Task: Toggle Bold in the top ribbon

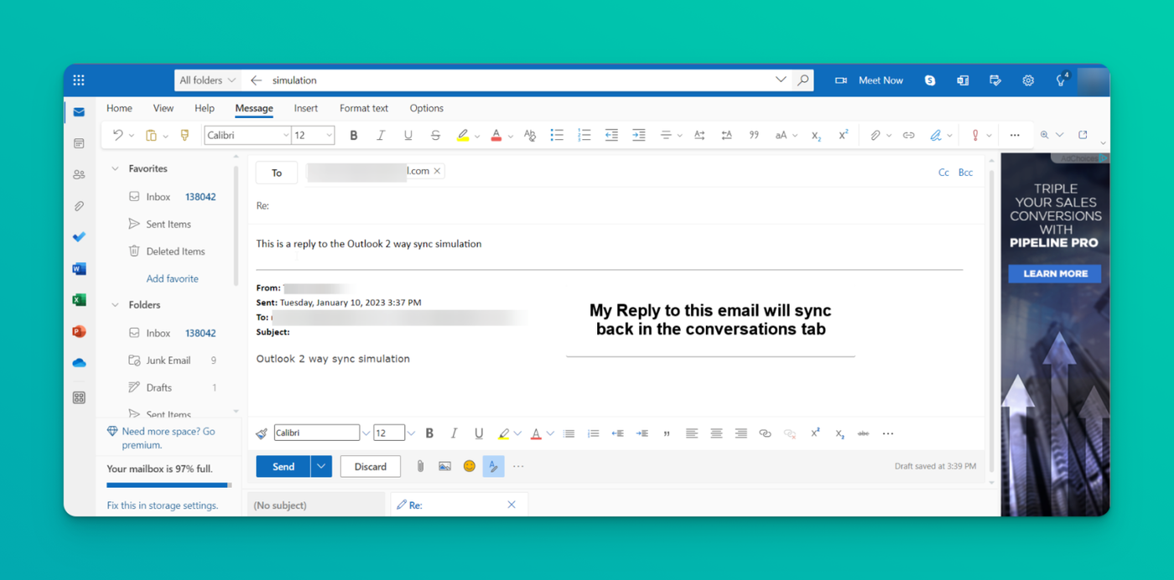Action: point(354,135)
